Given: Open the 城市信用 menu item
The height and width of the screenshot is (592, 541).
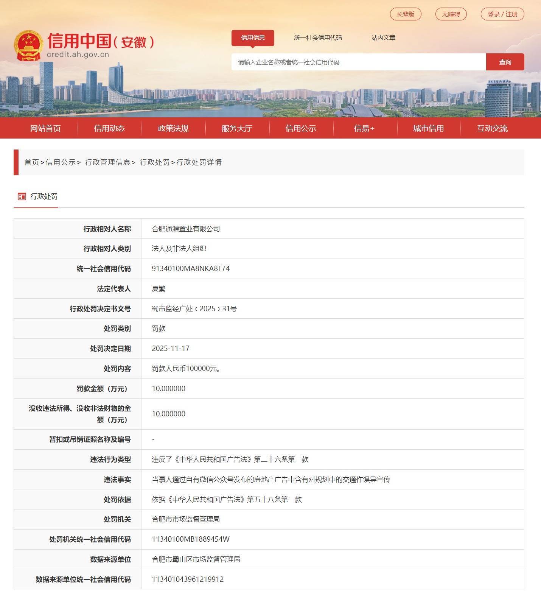Looking at the screenshot, I should point(428,128).
